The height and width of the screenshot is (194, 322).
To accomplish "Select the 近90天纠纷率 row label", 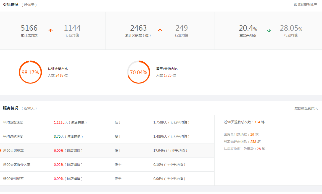I will click(x=13, y=179).
